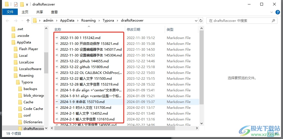Viewport: 283px width, 139px height.
Task: Select file 2024-2-1 输入文字信息 131610.md
Action: (x=87, y=119)
